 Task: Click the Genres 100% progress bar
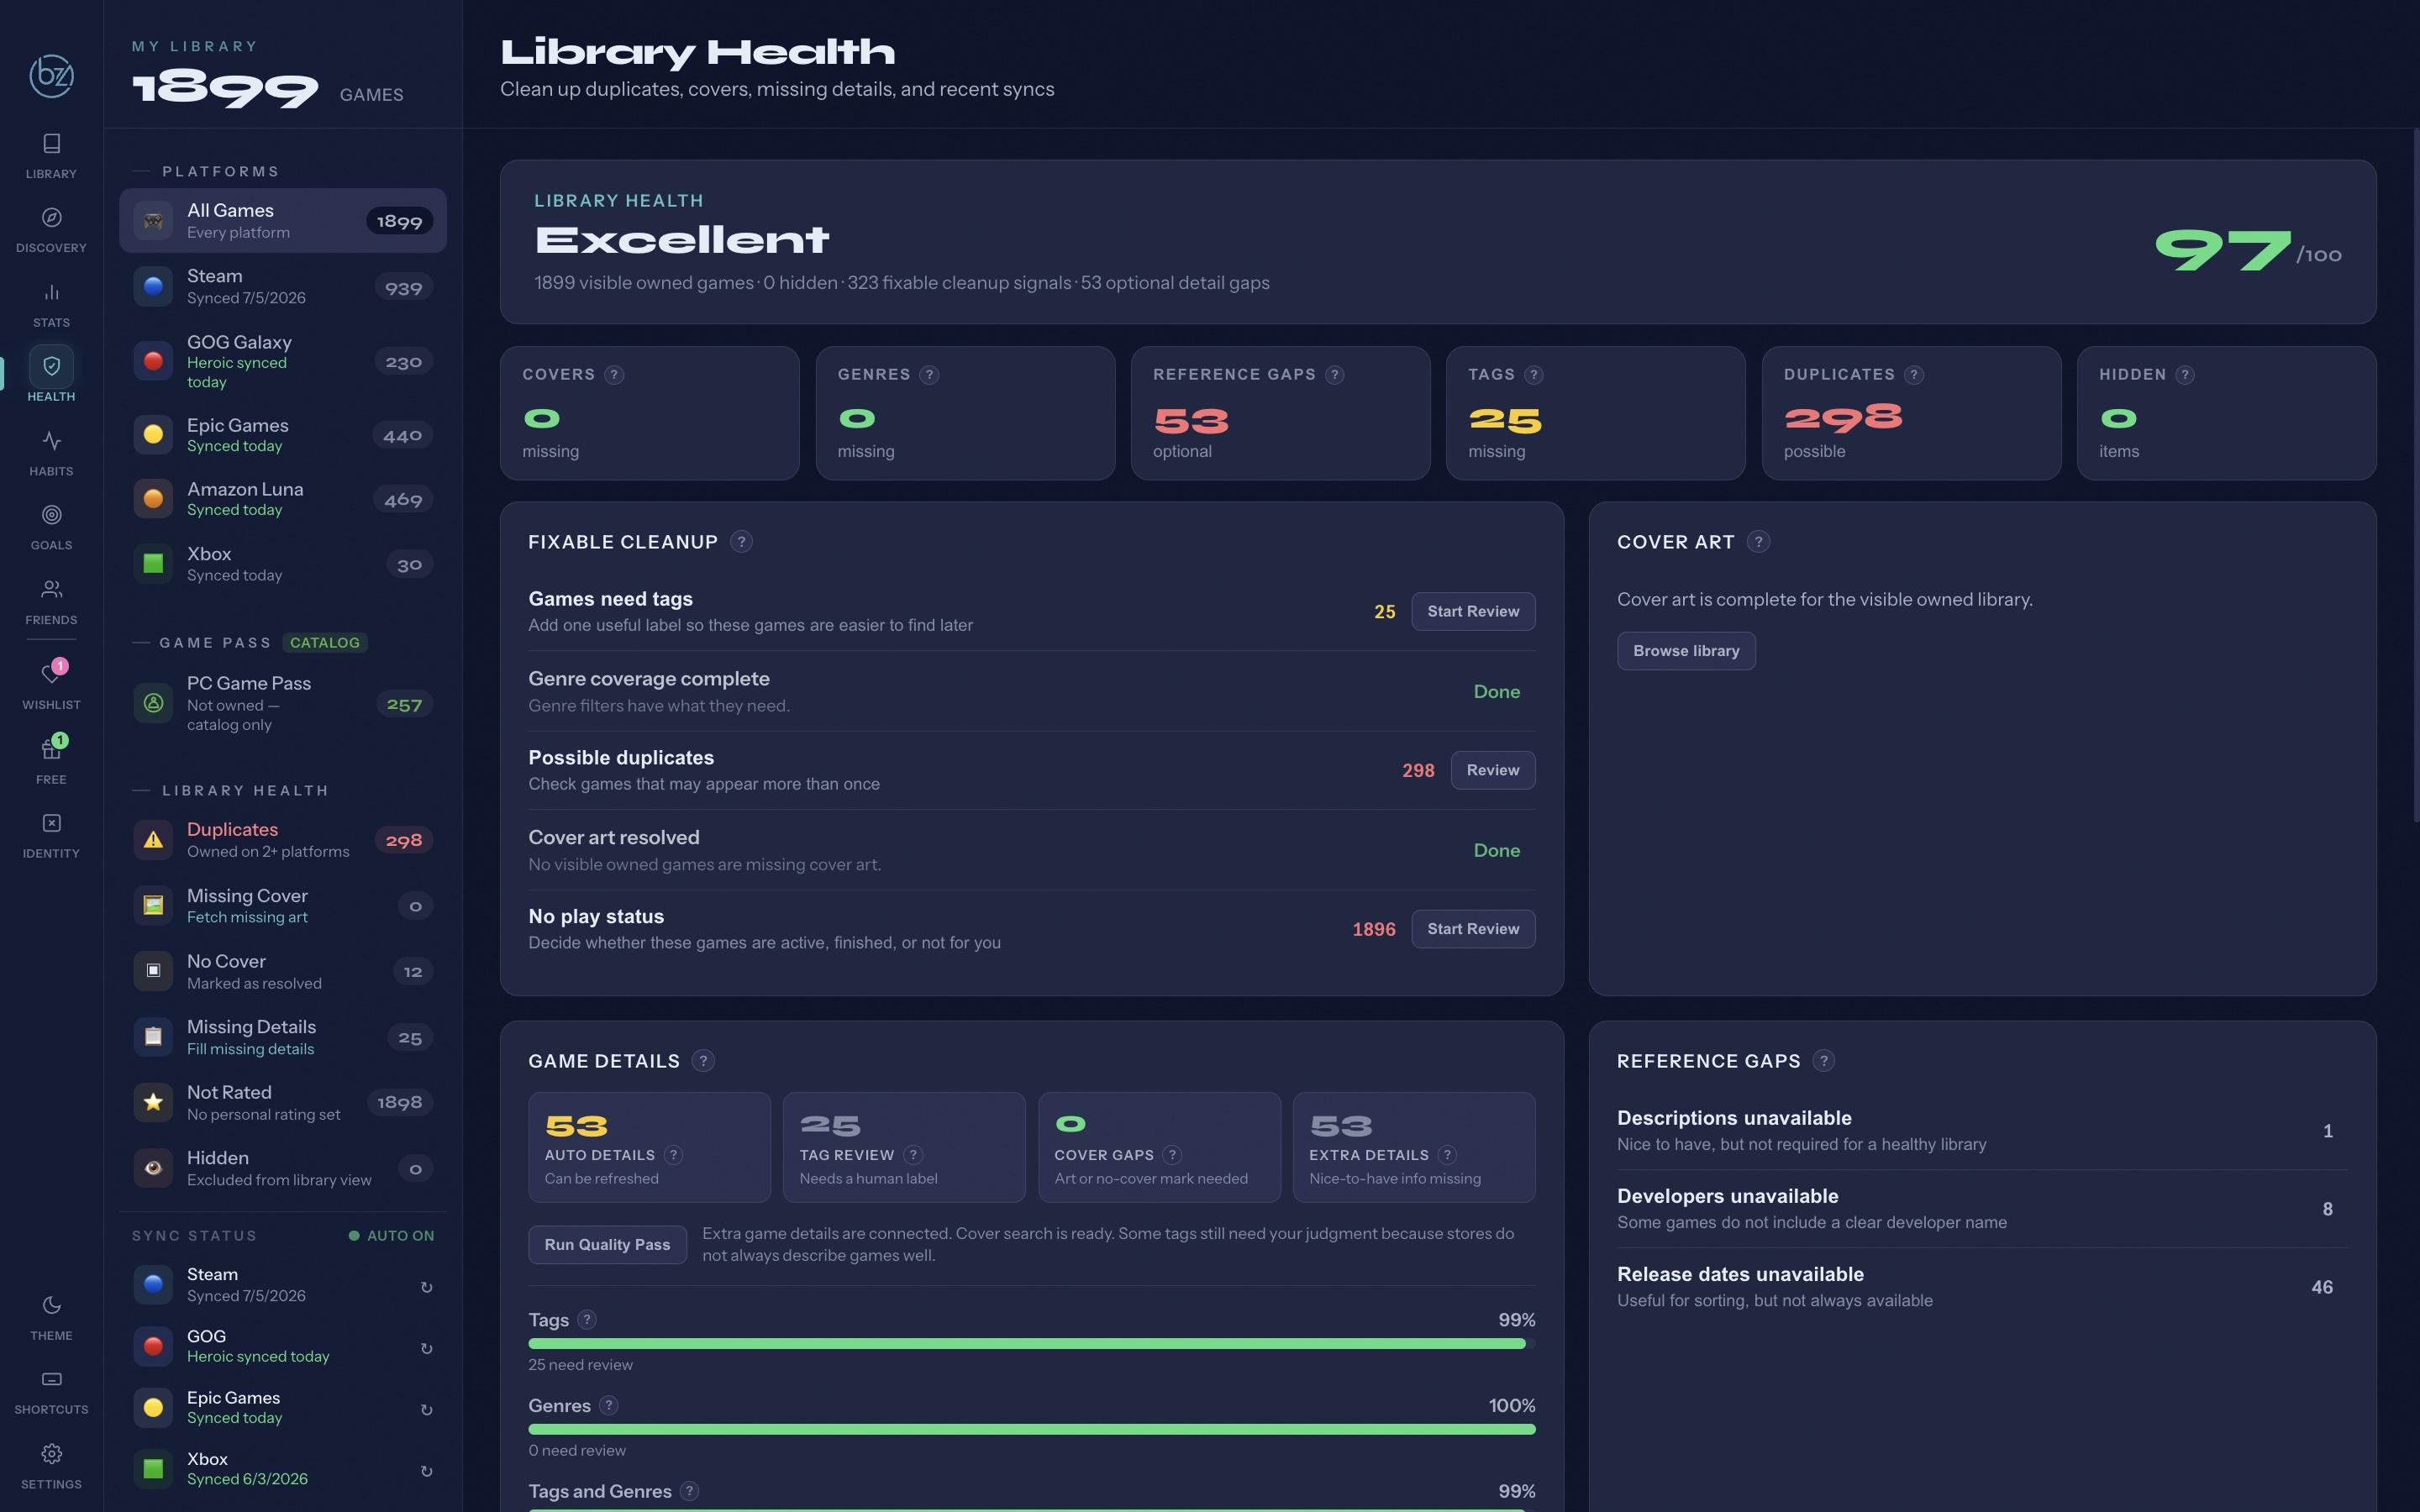point(1031,1430)
